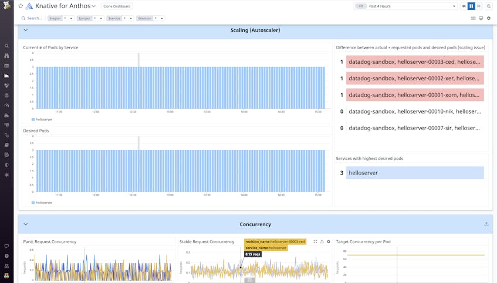Viewport: 497px width, 283px height.
Task: Step the time frame backward
Action: click(464, 6)
